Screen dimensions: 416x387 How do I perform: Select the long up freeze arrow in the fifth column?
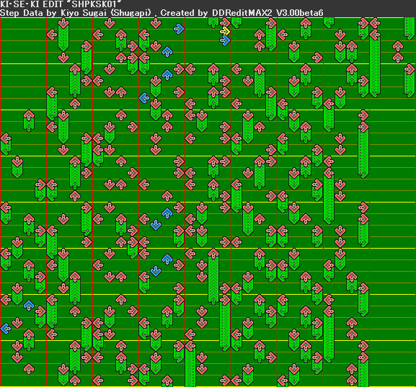coord(213,277)
